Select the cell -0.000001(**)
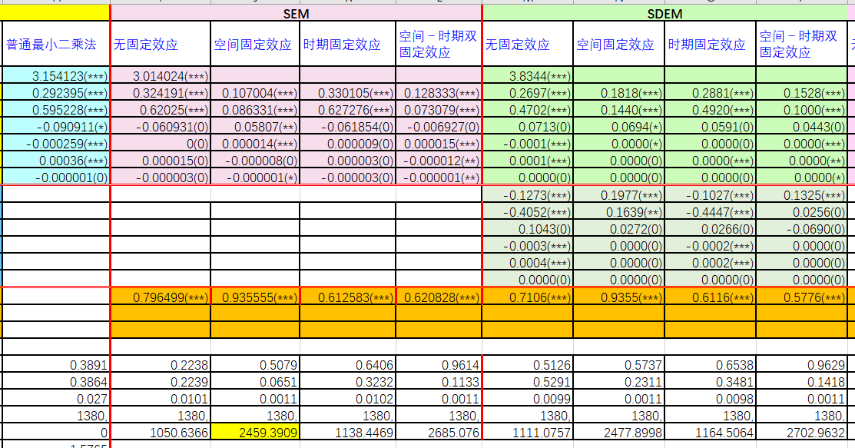This screenshot has width=855, height=448. tap(439, 178)
